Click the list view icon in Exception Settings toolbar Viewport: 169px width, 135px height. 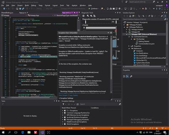point(78,104)
